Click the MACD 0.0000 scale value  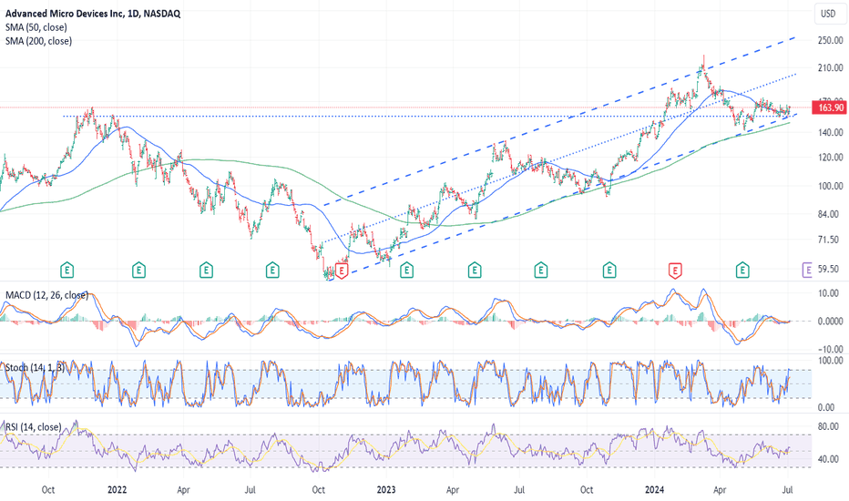coord(831,322)
